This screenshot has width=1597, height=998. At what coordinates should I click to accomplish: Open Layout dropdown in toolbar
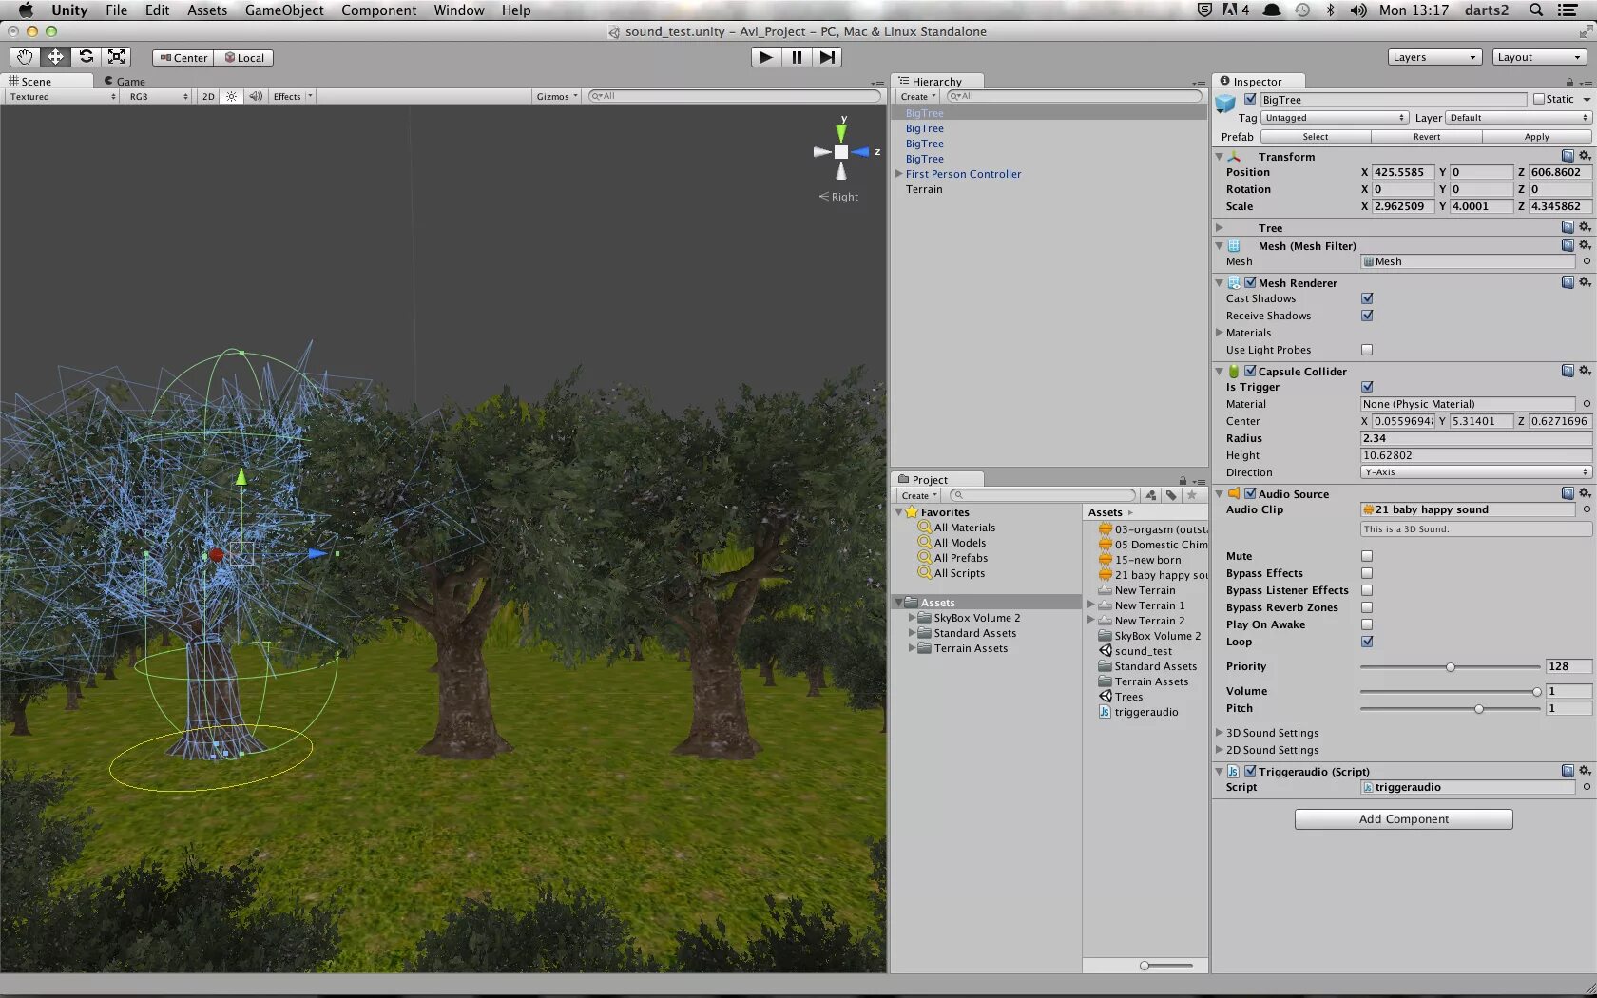1540,57
